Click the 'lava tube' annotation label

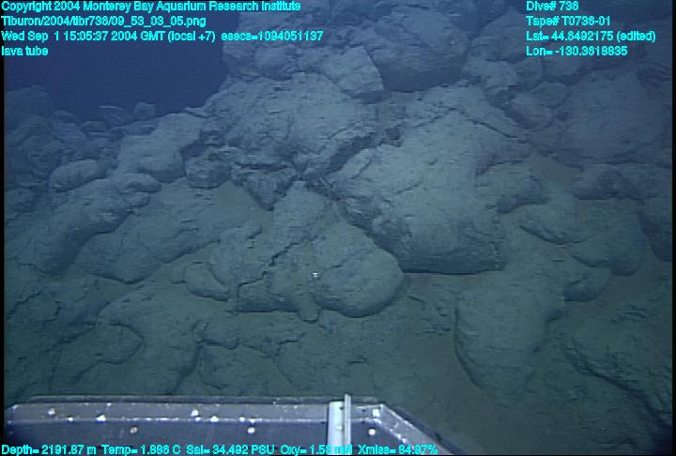(x=24, y=51)
